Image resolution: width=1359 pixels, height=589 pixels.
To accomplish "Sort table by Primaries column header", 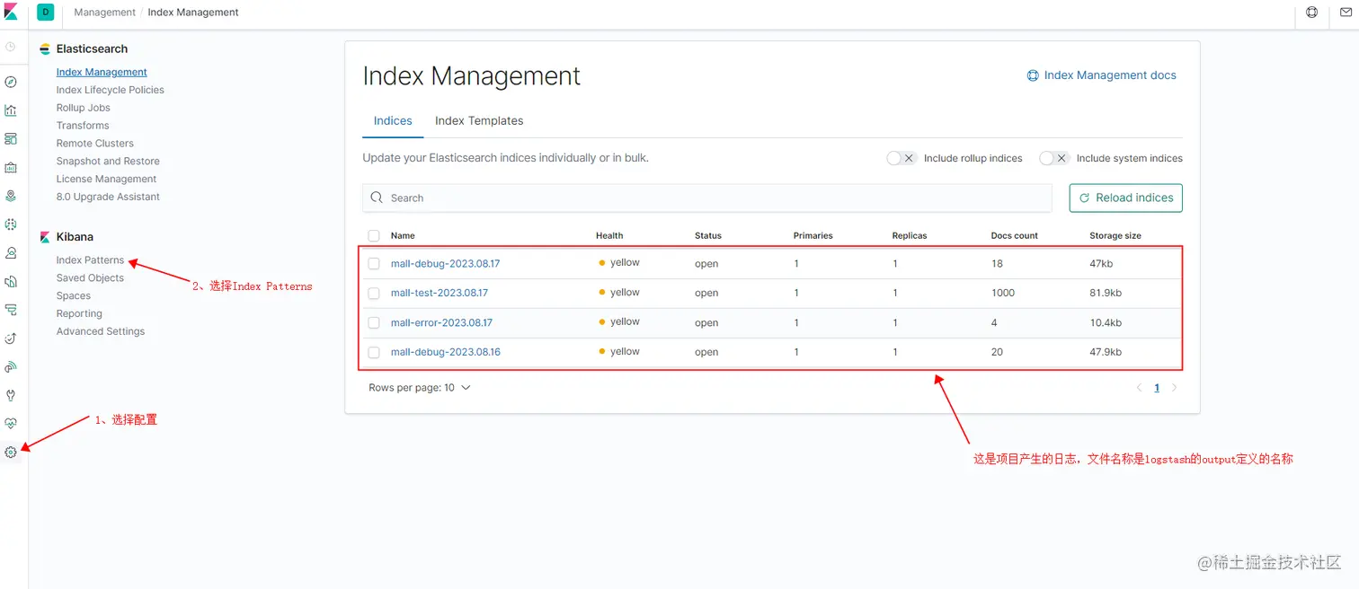I will 813,235.
